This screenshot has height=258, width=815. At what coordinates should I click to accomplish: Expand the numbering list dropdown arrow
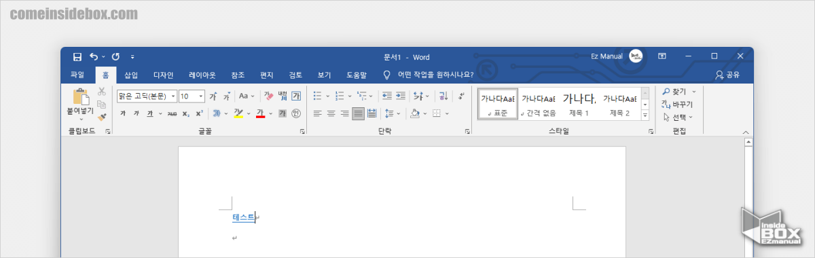pyautogui.click(x=349, y=96)
